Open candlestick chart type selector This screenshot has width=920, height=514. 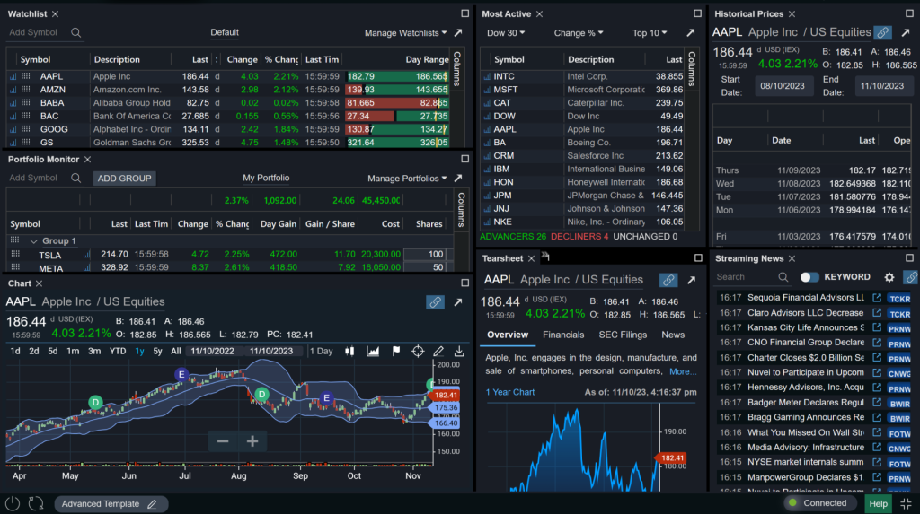pyautogui.click(x=349, y=351)
